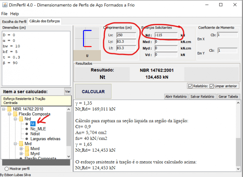
Task: Click the DimPerfil Java app icon in title bar
Action: (x=5, y=5)
